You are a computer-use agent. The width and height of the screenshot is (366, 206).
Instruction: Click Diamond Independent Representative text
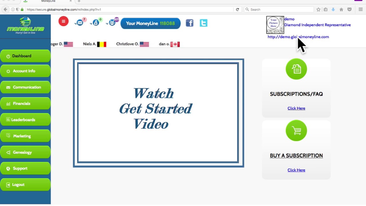point(317,25)
